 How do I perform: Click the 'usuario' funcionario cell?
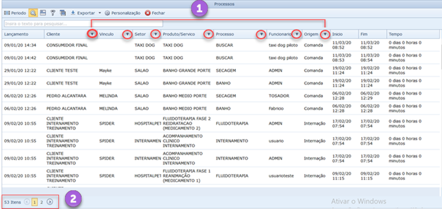click(276, 141)
